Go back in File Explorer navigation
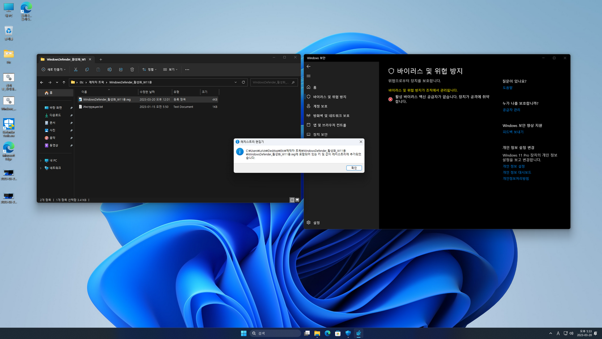The width and height of the screenshot is (602, 339). 42,82
